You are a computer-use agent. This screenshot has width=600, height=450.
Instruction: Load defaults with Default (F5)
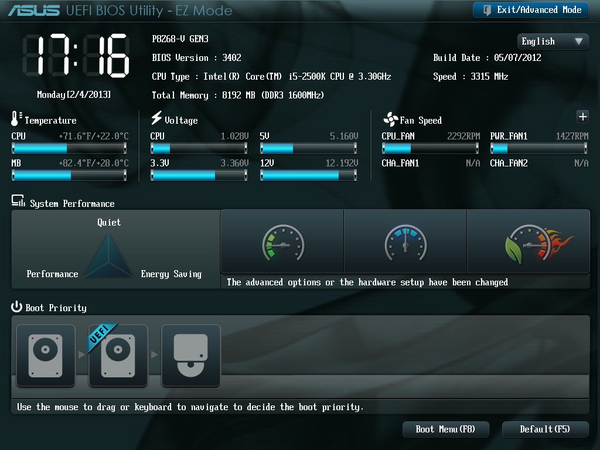click(x=545, y=429)
